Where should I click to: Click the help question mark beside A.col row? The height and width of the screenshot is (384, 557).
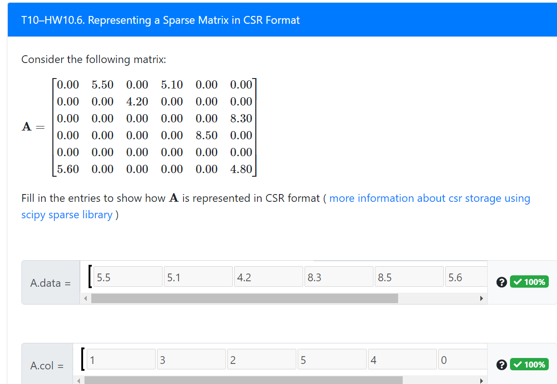click(501, 364)
